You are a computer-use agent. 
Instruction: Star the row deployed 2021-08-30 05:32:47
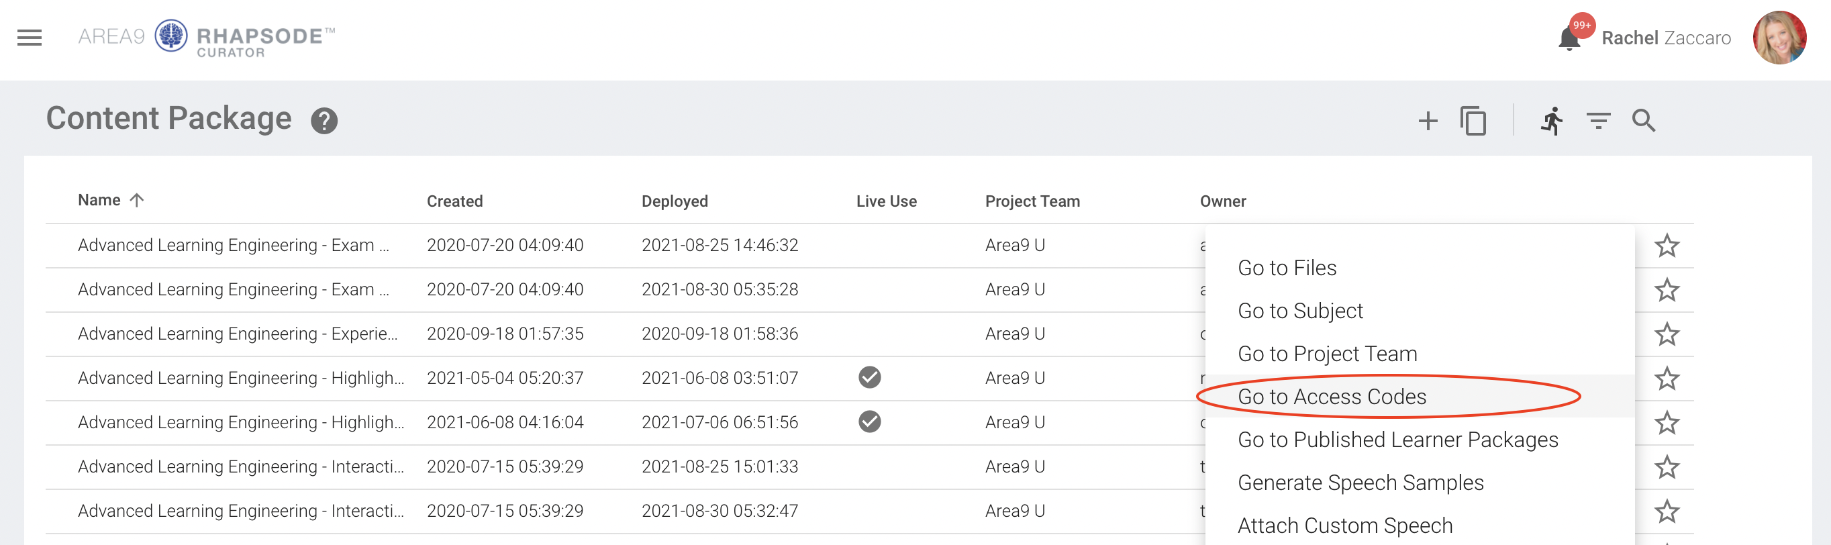(1666, 511)
